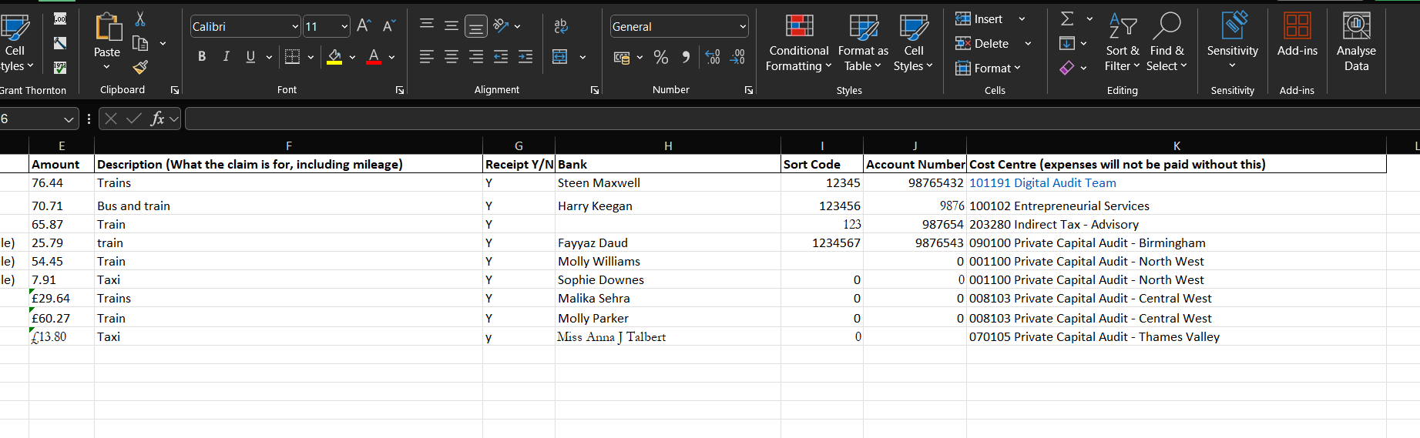Open the font color dropdown arrow

[x=391, y=57]
